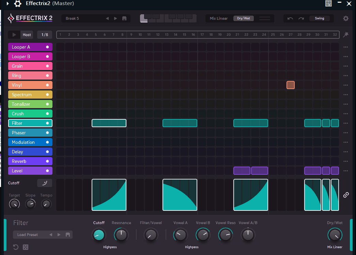Screen dimensions: 356x255
Task: Select the Modulation effect track
Action: (30, 142)
